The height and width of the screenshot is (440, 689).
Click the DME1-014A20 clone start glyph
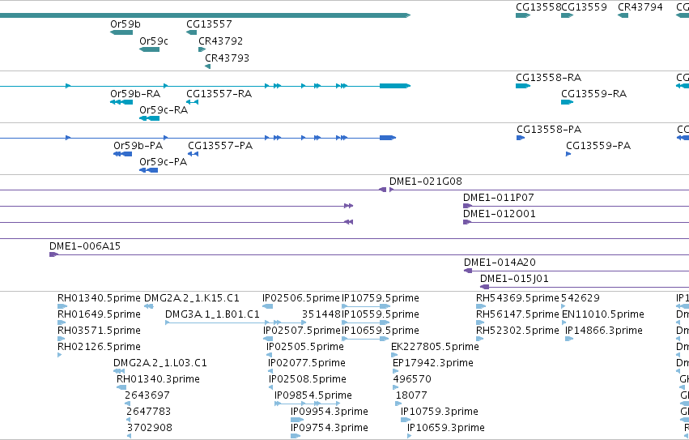468,271
